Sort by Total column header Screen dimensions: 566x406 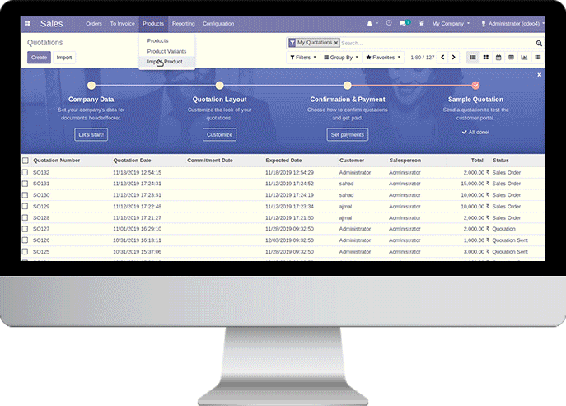(x=477, y=161)
